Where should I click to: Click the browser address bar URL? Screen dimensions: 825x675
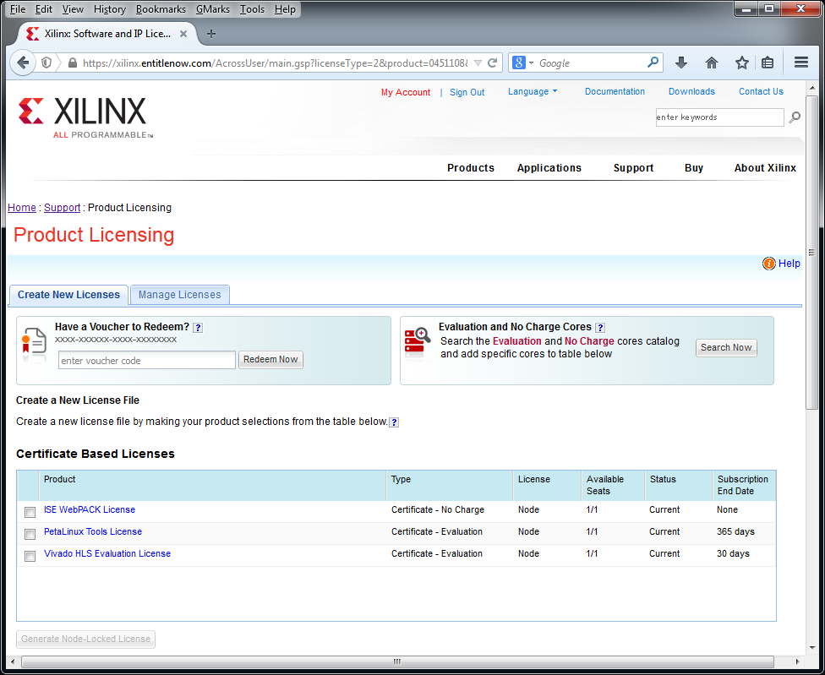tap(276, 63)
